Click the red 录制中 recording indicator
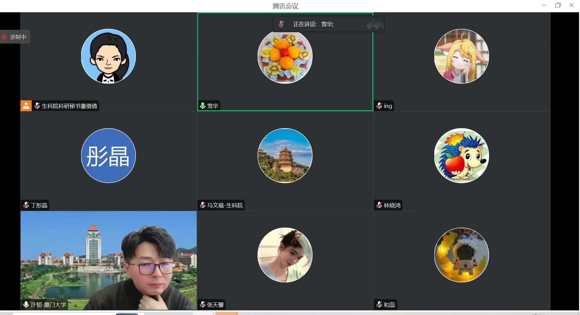This screenshot has width=580, height=315. click(x=14, y=37)
